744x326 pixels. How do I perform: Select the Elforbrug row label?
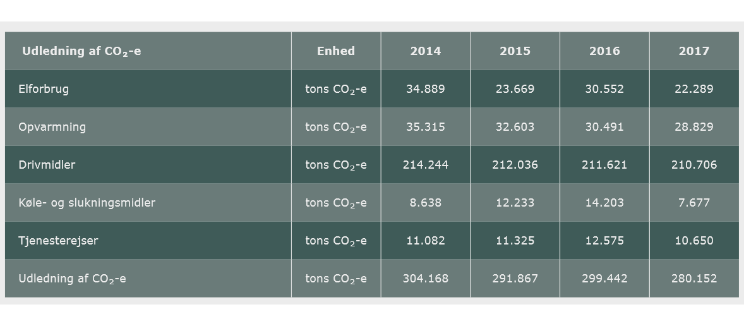pyautogui.click(x=44, y=89)
